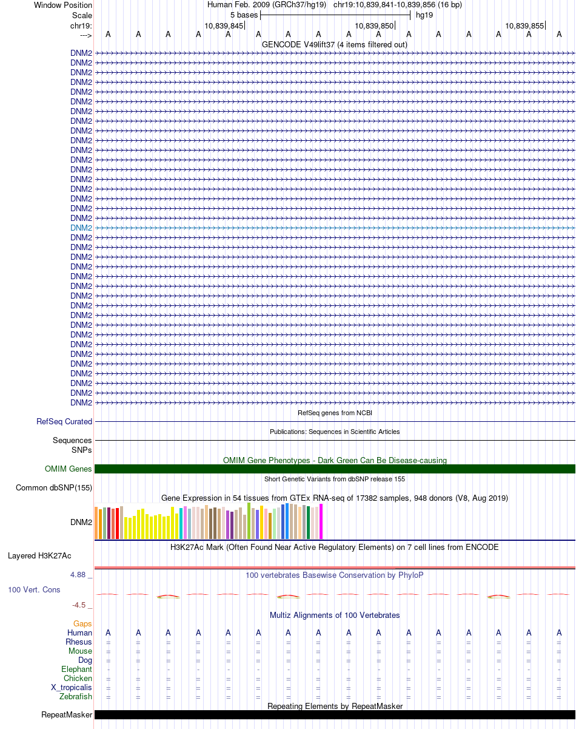Open 'Multiz Alignments of 100 Vertebrates' title
The height and width of the screenshot is (729, 576).
click(335, 615)
